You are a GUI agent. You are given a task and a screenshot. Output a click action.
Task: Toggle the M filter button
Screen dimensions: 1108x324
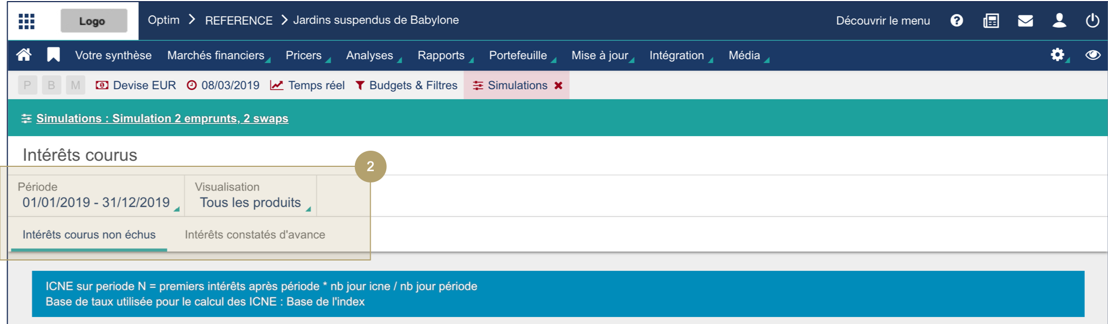[x=76, y=85]
